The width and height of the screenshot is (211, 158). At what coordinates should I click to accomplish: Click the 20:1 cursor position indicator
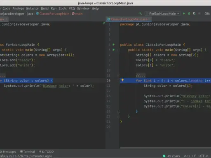tap(187, 156)
